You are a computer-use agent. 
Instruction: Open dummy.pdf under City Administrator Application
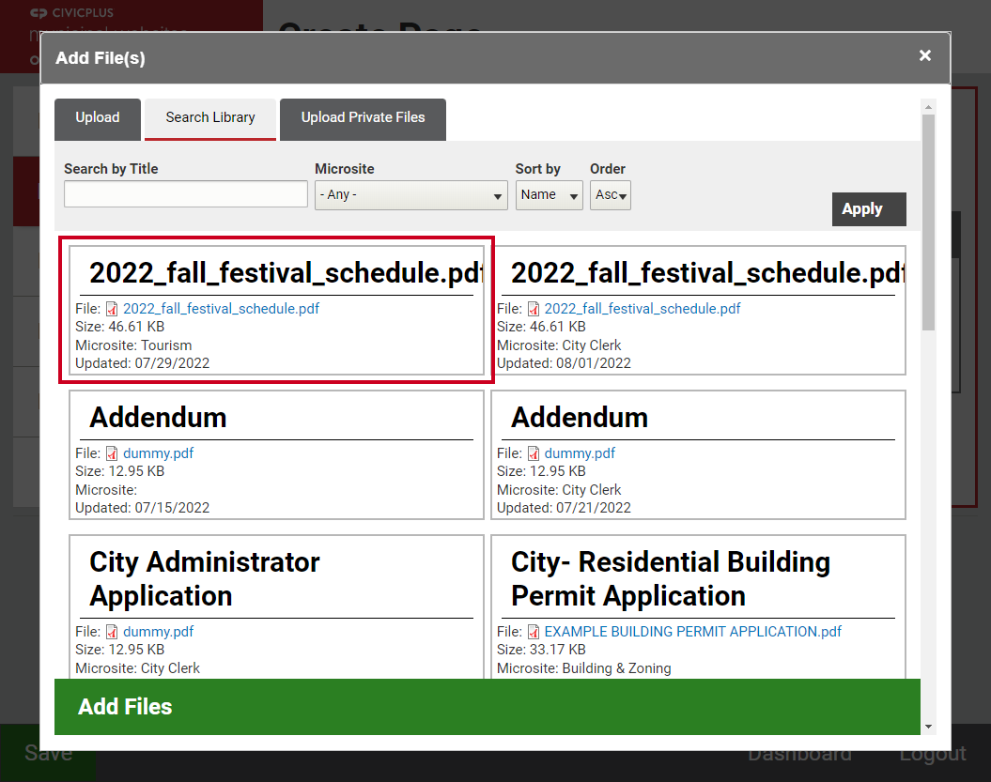[x=158, y=632]
